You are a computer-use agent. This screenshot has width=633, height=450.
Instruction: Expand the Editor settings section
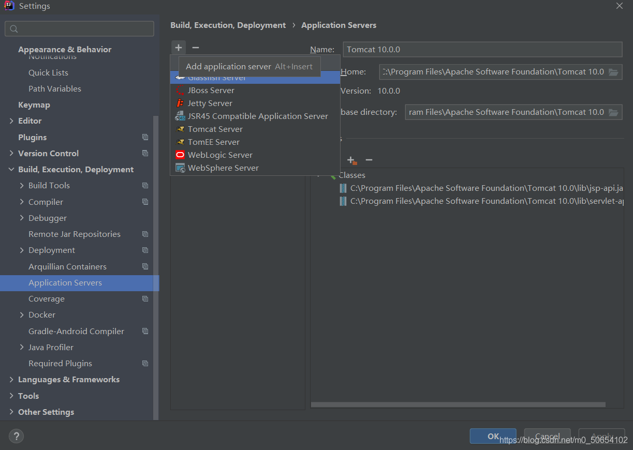pyautogui.click(x=11, y=121)
